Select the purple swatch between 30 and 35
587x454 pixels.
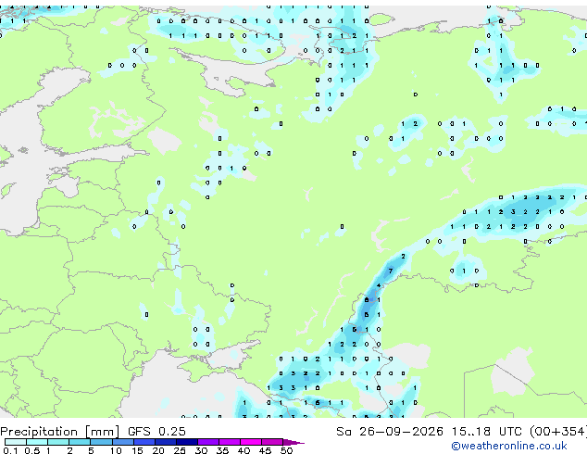208,442
